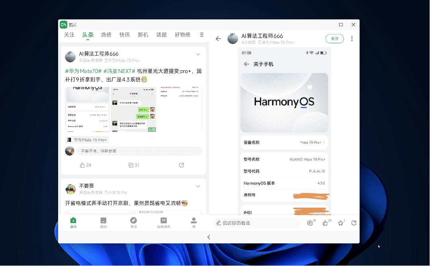430x266 pixels.
Task: Click the HarmonyOS 版本 4.3.0 row
Action: tap(284, 183)
